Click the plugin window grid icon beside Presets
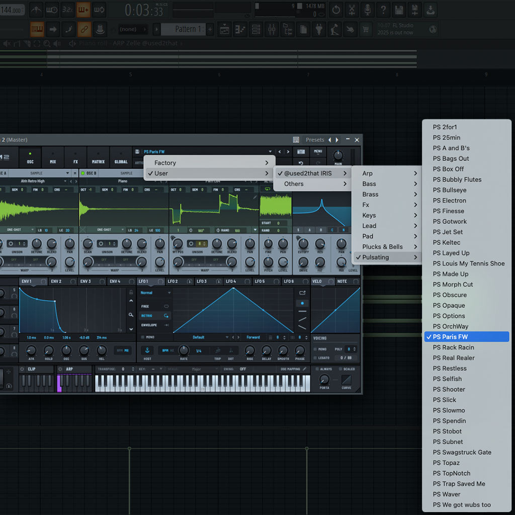This screenshot has height=515, width=515. [x=296, y=140]
